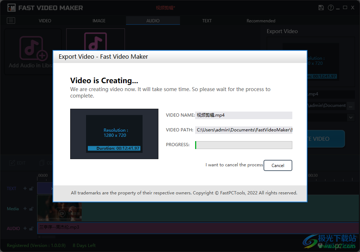Viewport: 360px width, 252px height.
Task: Click the path field in Export Video panel
Action: coord(327,105)
